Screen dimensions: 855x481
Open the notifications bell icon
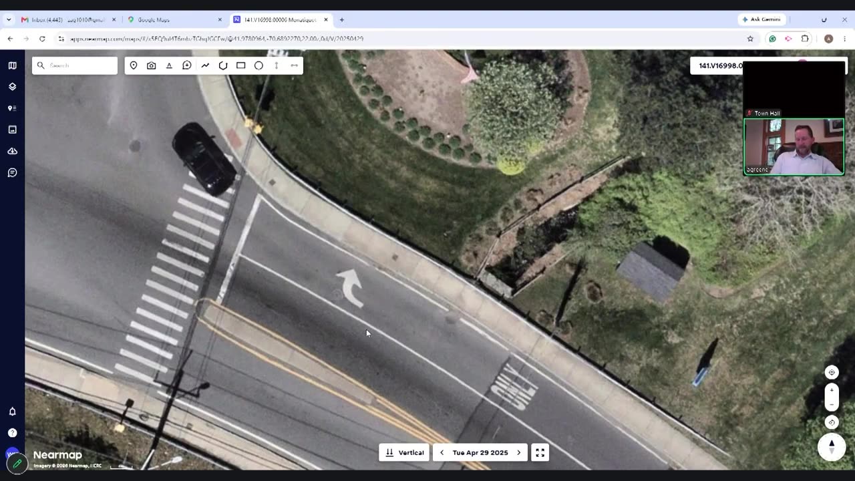click(12, 412)
